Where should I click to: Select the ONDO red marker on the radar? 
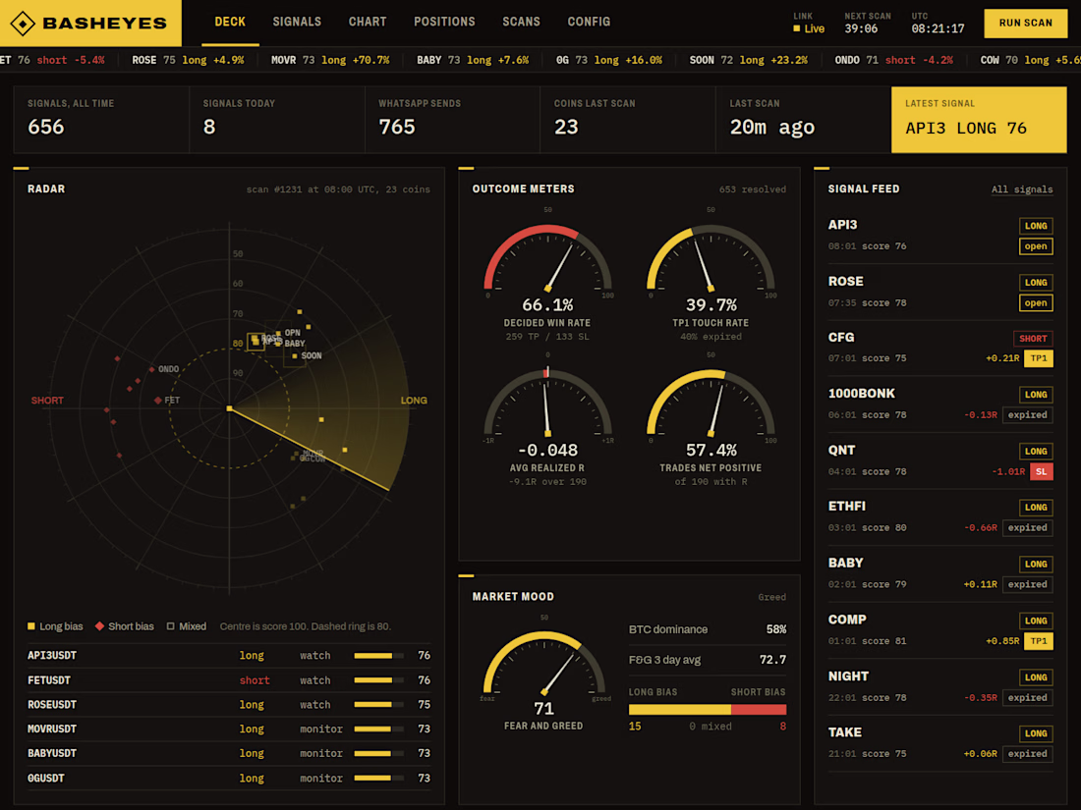[151, 369]
